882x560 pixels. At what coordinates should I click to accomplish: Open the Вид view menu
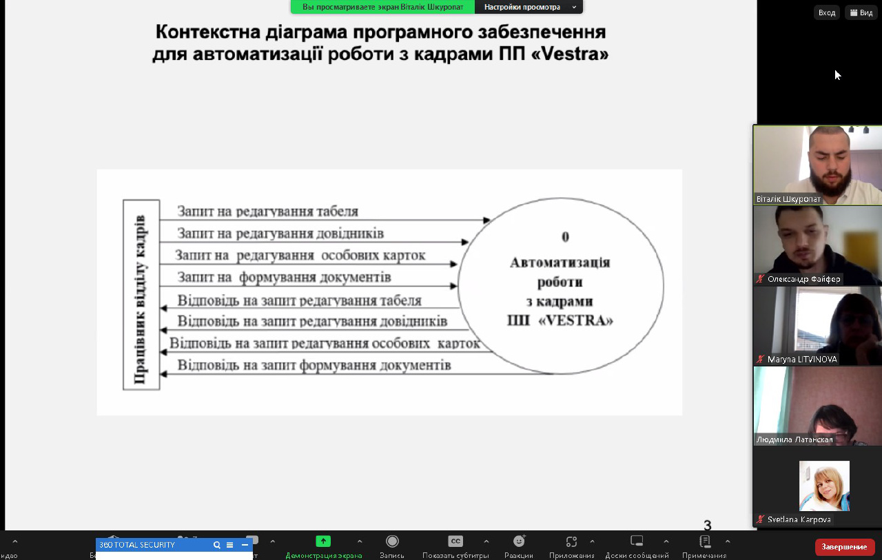click(861, 12)
